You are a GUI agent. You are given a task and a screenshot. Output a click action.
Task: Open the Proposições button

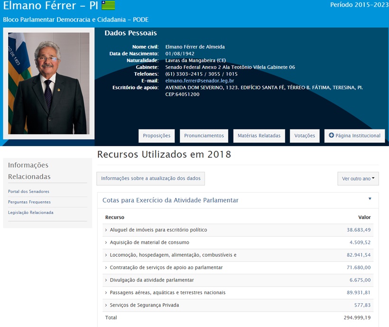157,136
